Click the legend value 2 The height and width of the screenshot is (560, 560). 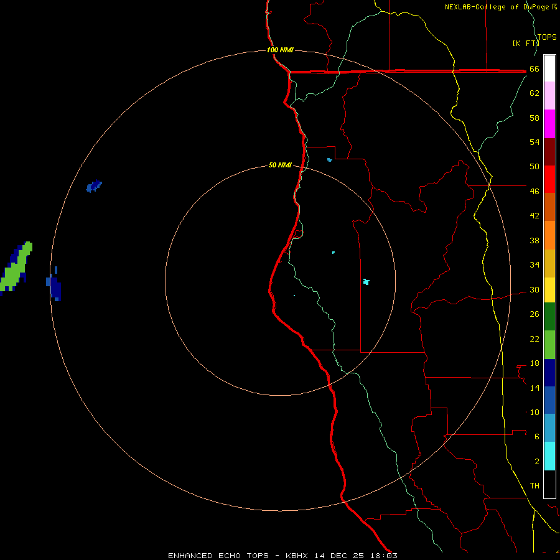[x=537, y=461]
